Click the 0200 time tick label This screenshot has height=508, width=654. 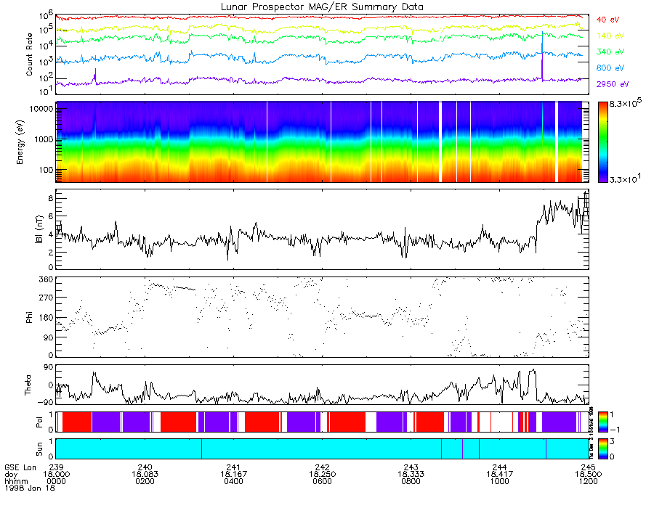click(x=145, y=481)
